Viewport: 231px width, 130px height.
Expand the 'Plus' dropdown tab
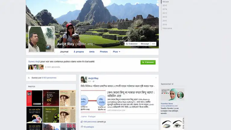(117, 52)
